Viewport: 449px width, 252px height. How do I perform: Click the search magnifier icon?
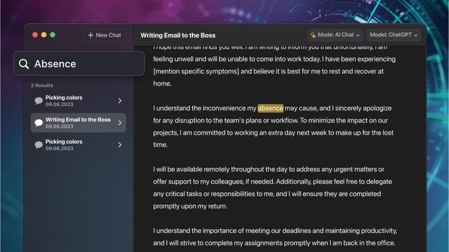pyautogui.click(x=24, y=64)
